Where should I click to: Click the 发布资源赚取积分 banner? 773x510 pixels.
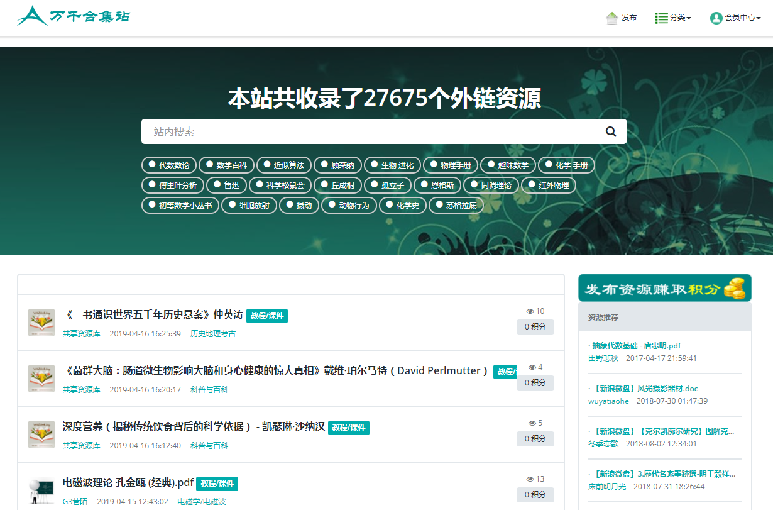coord(664,288)
